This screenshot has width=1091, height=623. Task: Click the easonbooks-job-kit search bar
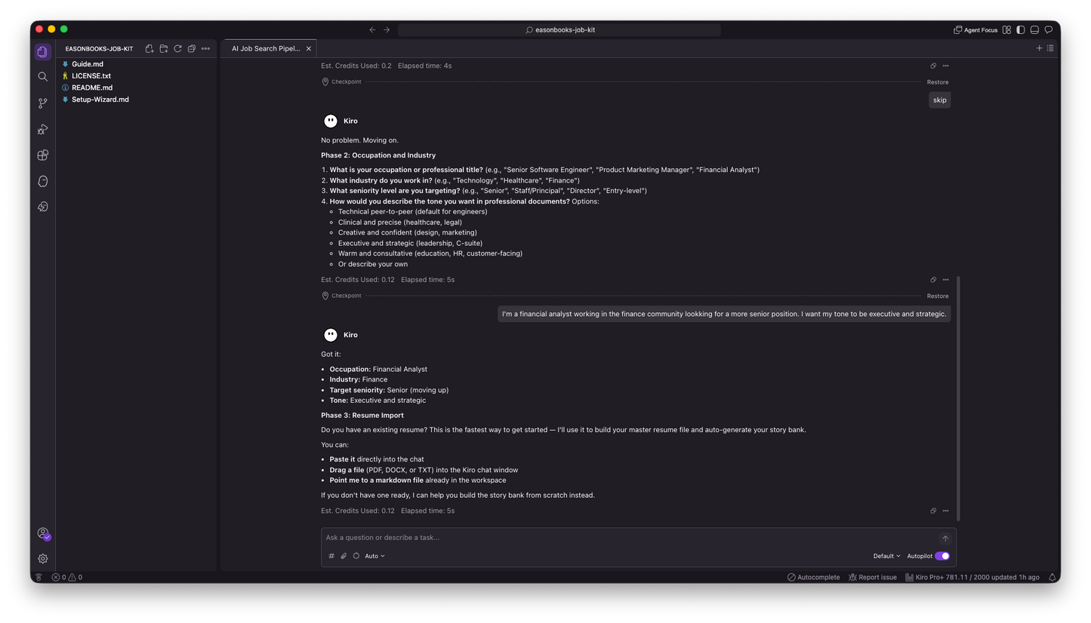tap(559, 30)
